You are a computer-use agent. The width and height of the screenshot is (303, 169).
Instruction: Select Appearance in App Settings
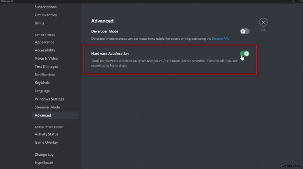point(44,42)
